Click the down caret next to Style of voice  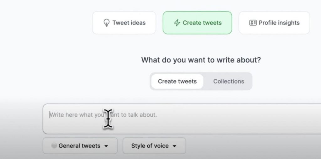(174, 146)
